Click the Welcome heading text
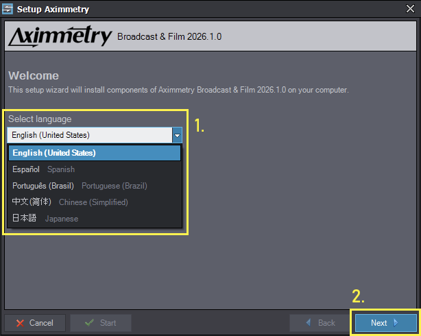The width and height of the screenshot is (421, 336). point(34,76)
